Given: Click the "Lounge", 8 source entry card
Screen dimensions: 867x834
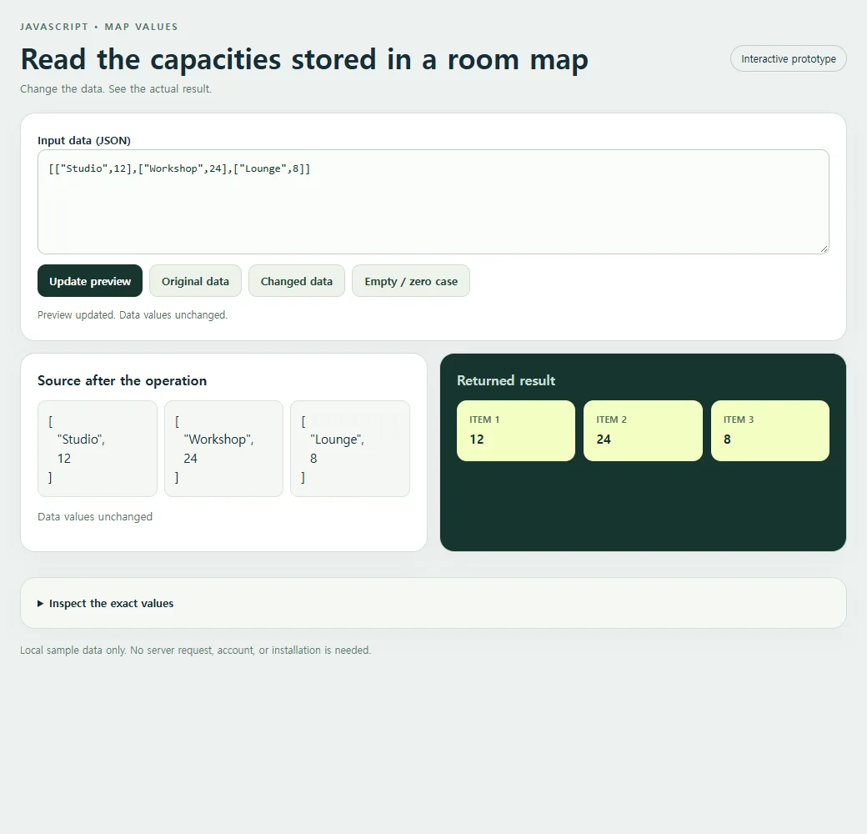Looking at the screenshot, I should click(350, 449).
